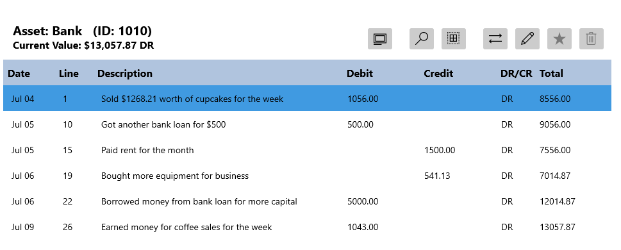The height and width of the screenshot is (250, 621).
Task: Click the DR/CR column header
Action: tap(517, 74)
